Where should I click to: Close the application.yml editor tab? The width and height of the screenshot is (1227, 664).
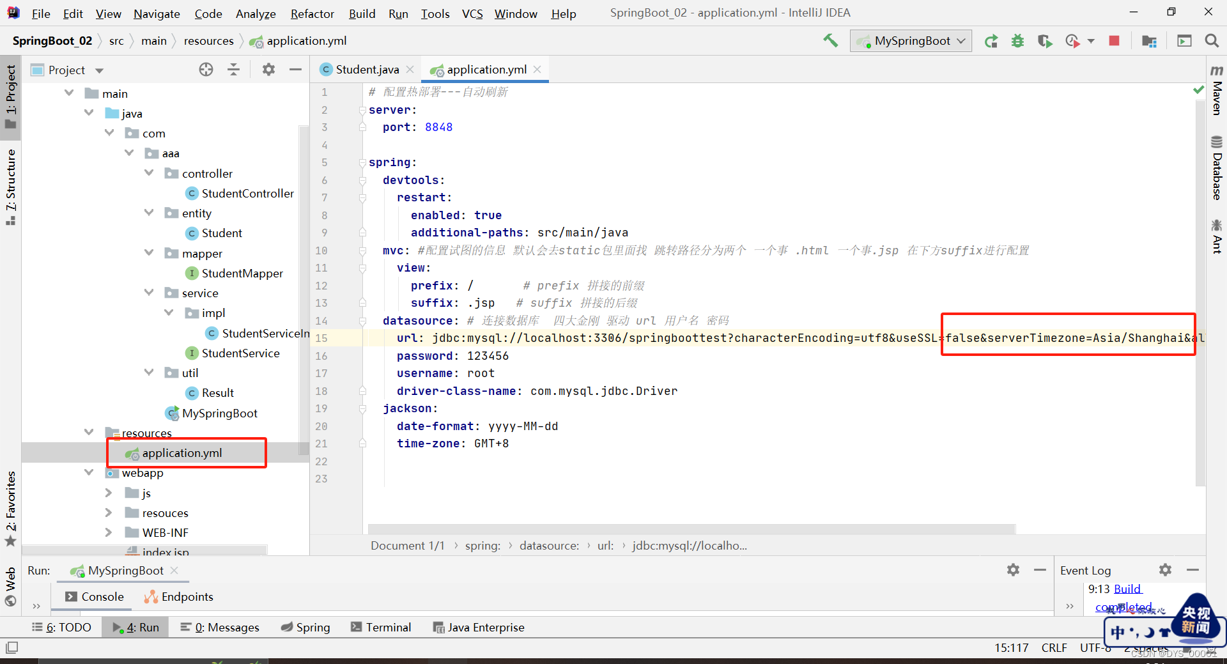537,69
